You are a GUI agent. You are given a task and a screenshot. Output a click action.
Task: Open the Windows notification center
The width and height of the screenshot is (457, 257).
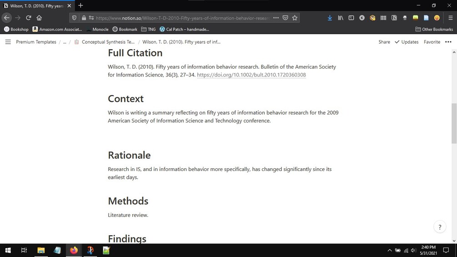coord(446,250)
